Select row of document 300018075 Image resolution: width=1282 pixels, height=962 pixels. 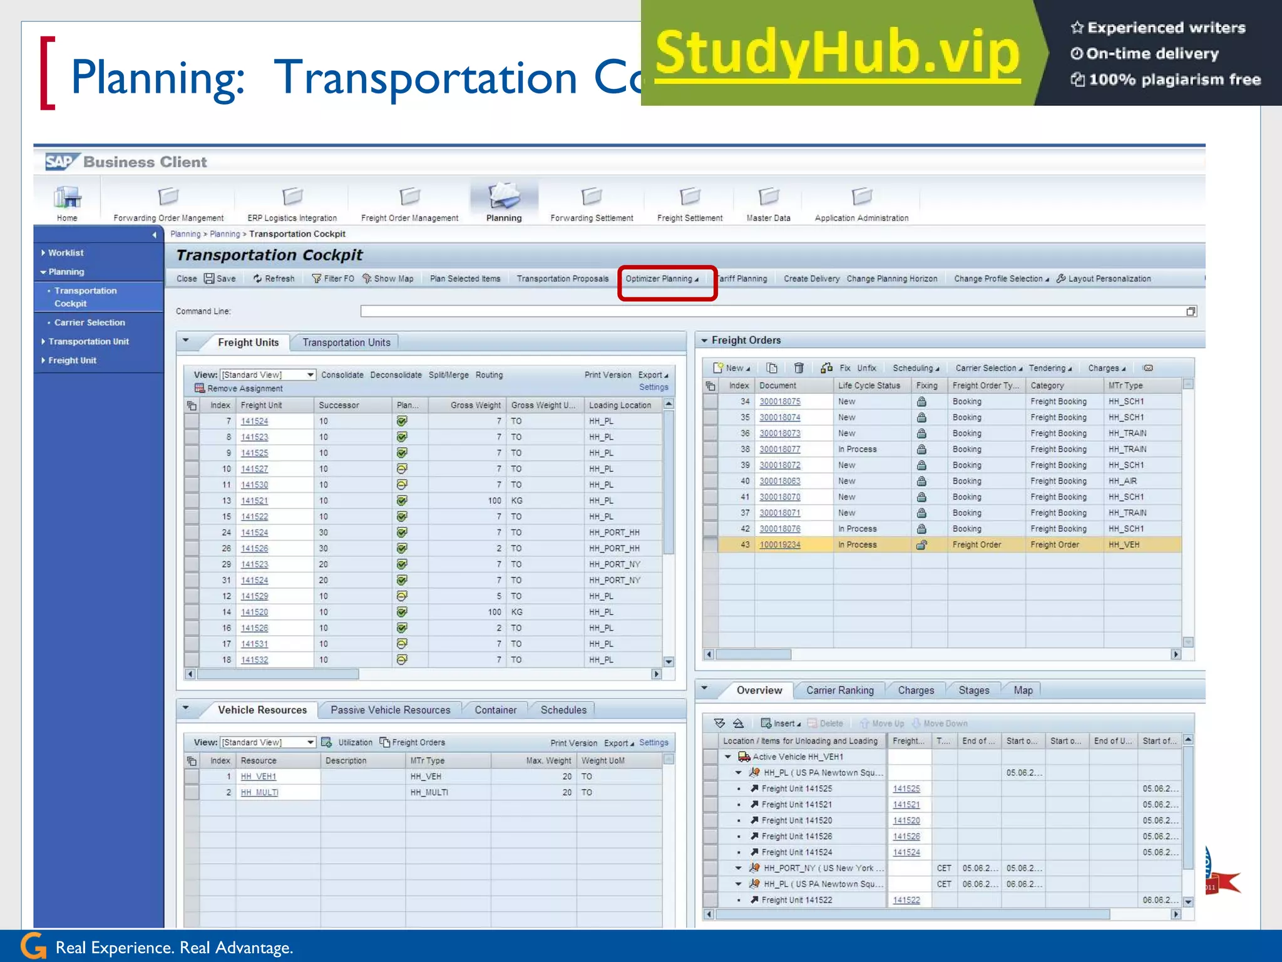point(710,401)
